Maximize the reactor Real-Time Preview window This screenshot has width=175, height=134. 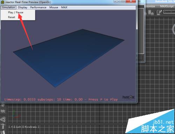pyautogui.click(x=123, y=1)
